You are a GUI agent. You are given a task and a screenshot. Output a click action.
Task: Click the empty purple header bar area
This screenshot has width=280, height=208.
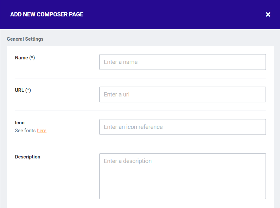pos(174,14)
